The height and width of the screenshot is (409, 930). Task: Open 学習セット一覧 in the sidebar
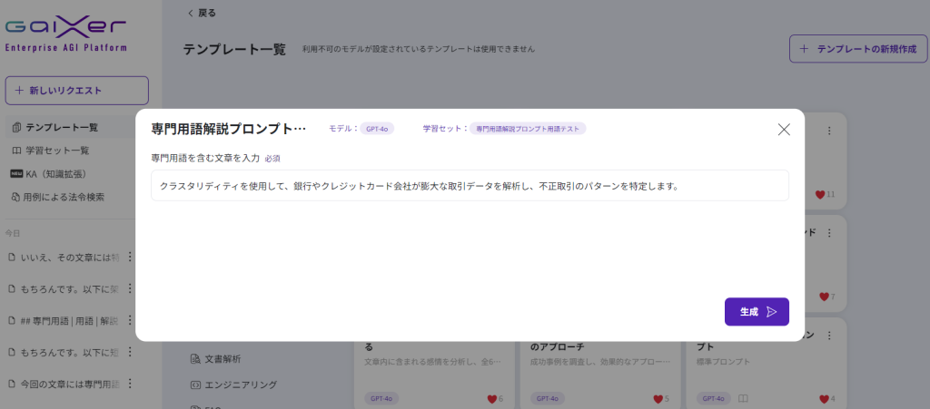click(56, 151)
